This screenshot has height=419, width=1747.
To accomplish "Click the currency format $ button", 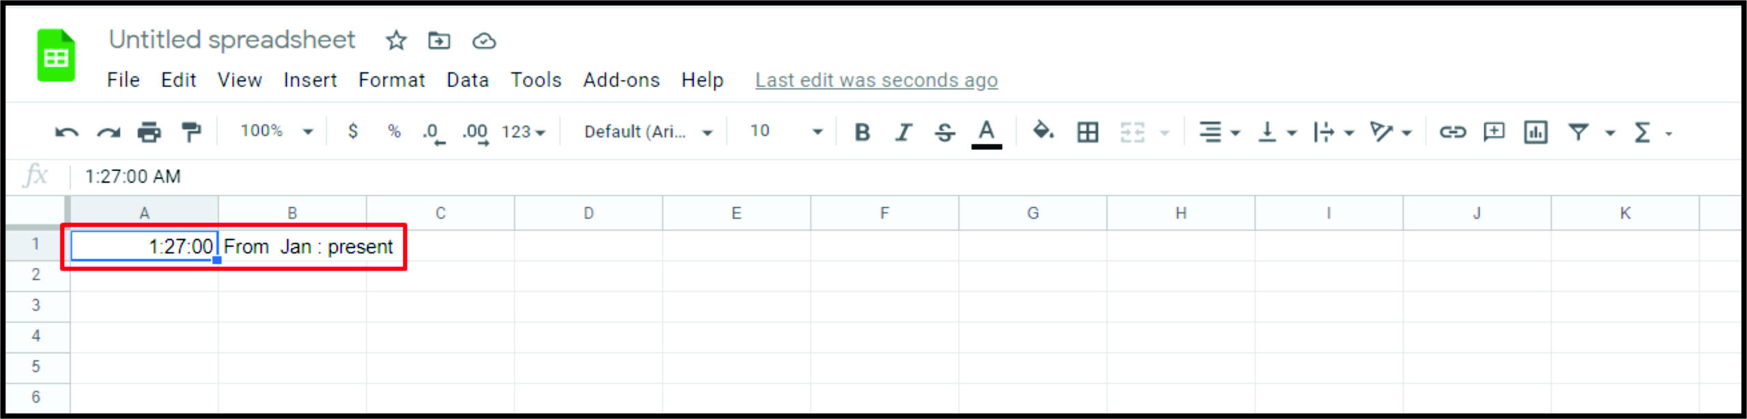I will tap(353, 131).
